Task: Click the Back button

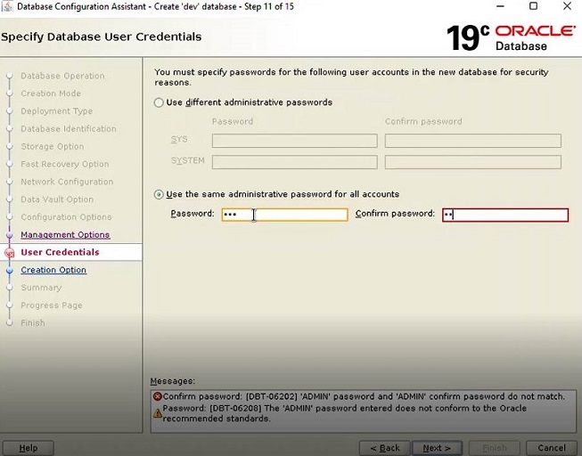Action: click(384, 447)
